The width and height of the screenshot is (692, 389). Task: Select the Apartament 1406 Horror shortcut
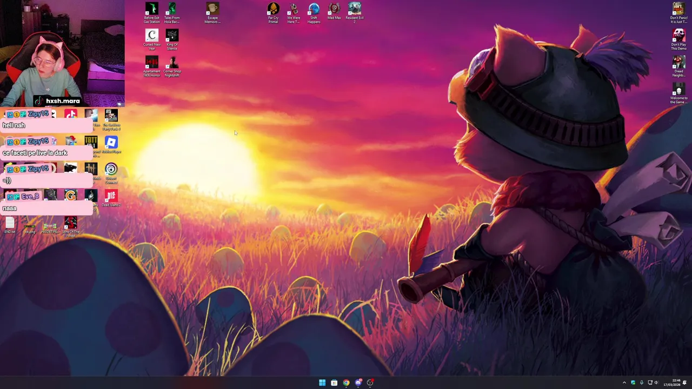click(152, 67)
